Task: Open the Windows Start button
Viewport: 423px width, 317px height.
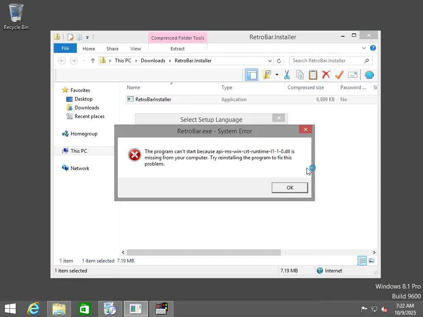Action: point(10,309)
